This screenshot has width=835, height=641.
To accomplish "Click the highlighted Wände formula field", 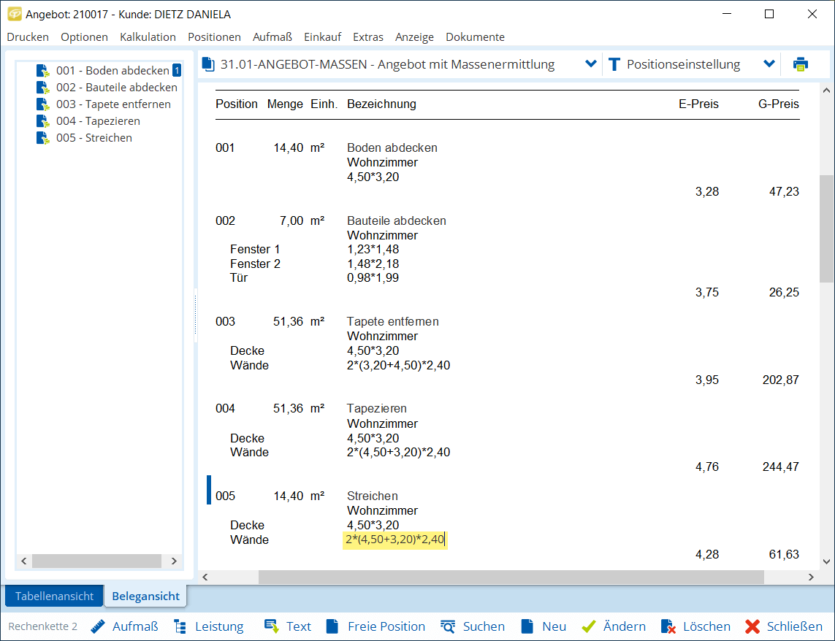I will point(394,540).
